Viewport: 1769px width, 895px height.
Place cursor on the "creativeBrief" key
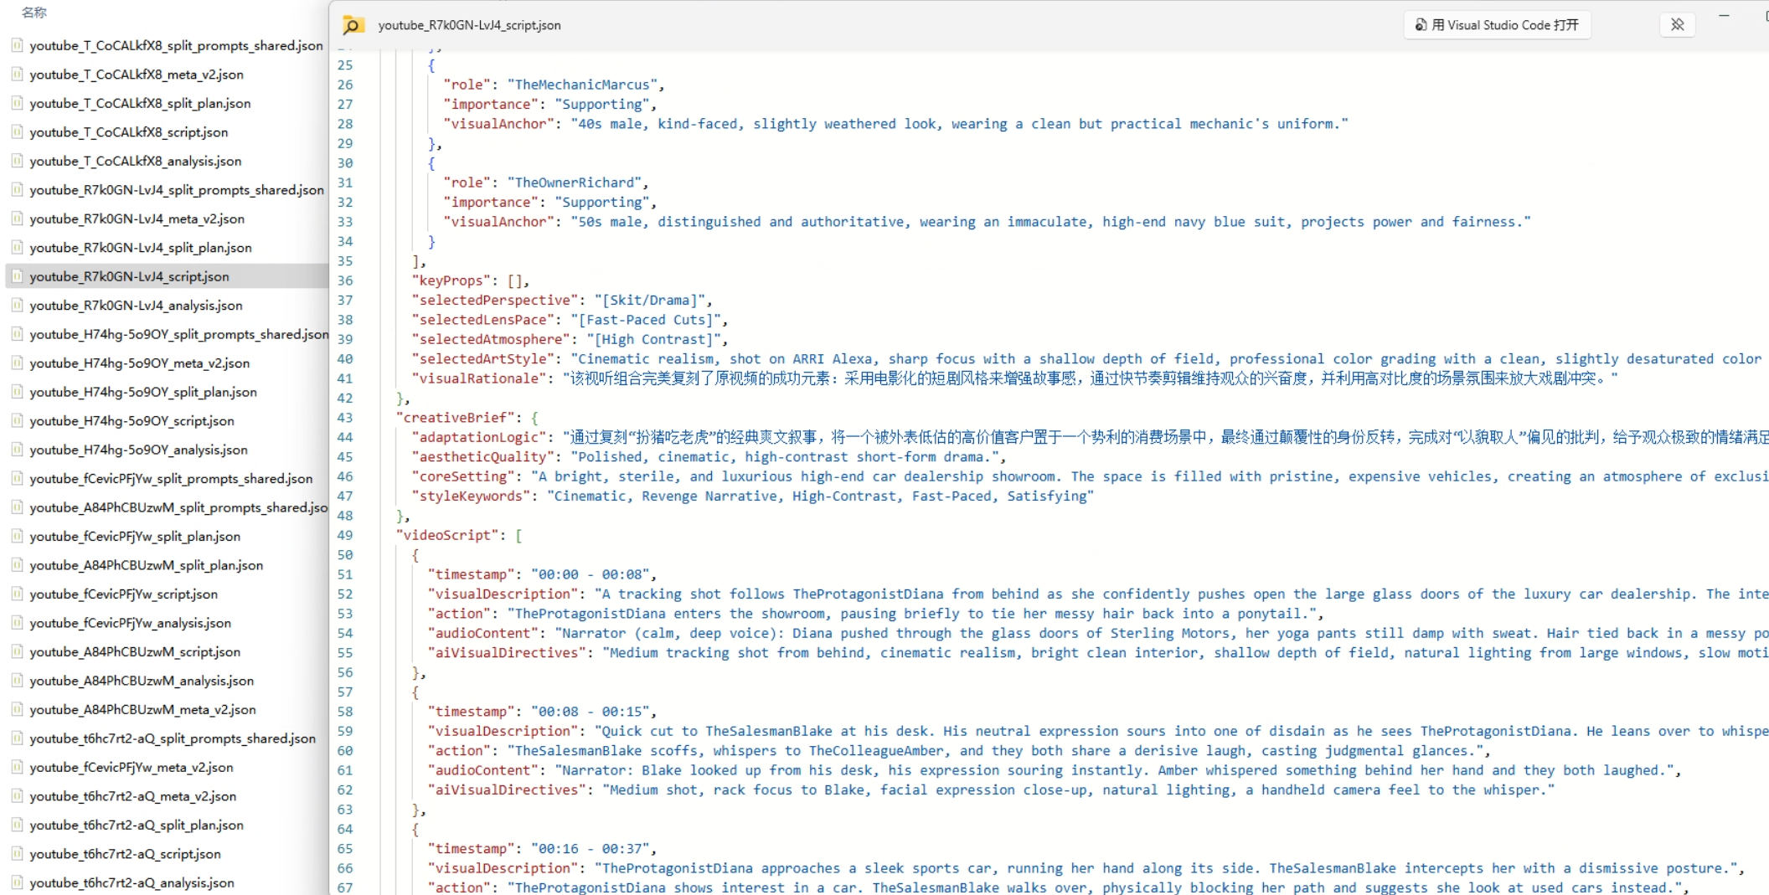click(x=451, y=418)
